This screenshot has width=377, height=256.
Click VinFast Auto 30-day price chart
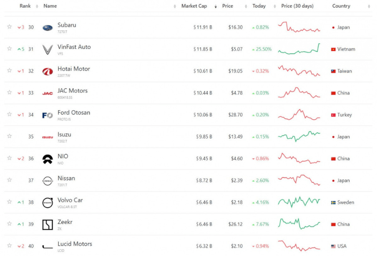pos(299,49)
